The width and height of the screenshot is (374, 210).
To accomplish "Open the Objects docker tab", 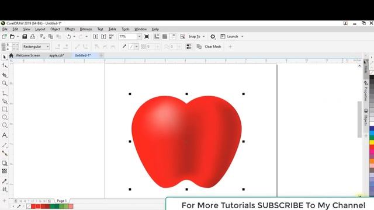I will (x=366, y=117).
